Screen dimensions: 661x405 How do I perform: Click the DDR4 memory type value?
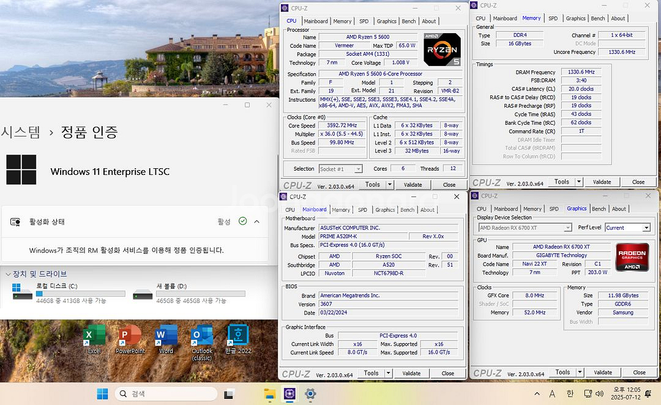(x=520, y=35)
